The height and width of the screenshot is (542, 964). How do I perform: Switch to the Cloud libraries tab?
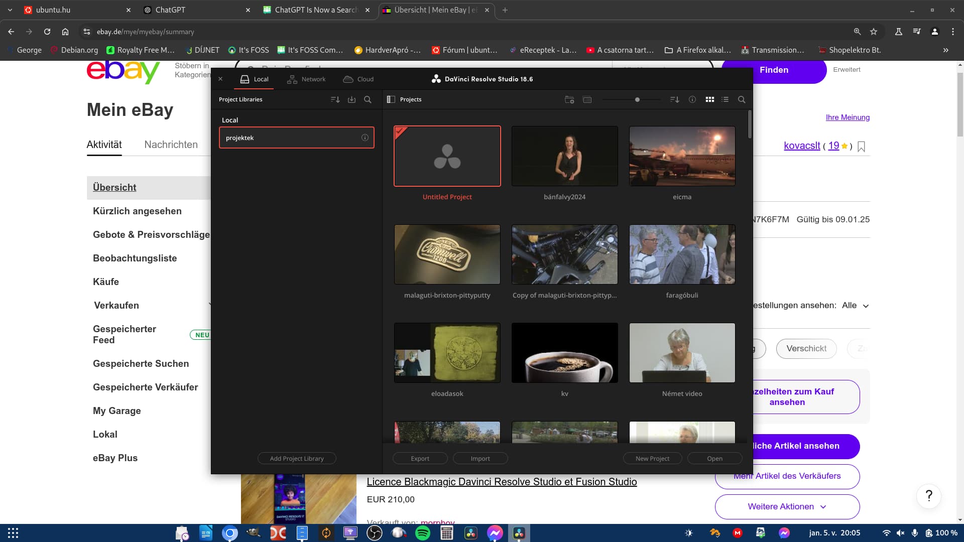pyautogui.click(x=358, y=79)
